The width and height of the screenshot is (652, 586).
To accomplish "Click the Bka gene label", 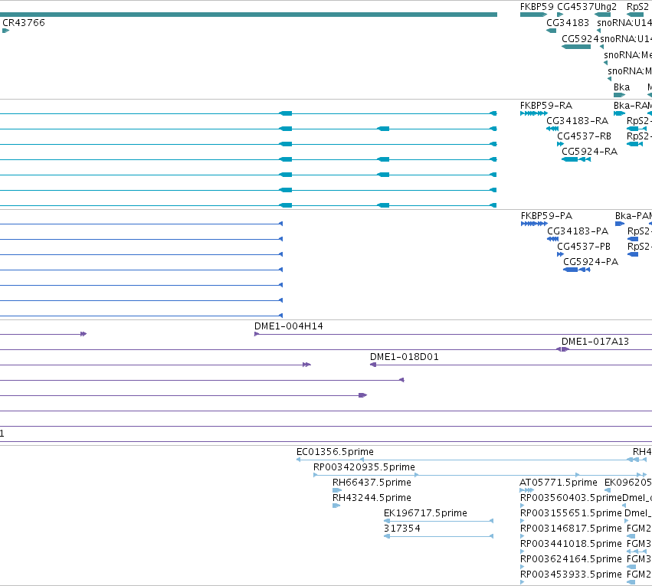I will click(621, 87).
